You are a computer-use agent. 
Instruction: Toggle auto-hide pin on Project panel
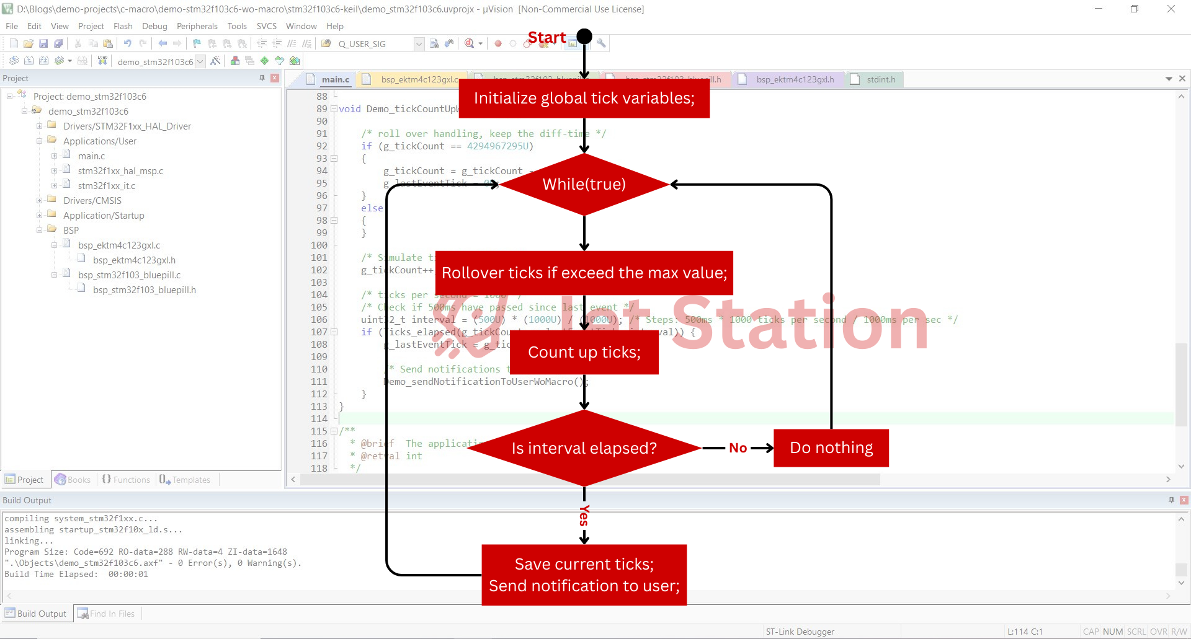[x=262, y=78]
